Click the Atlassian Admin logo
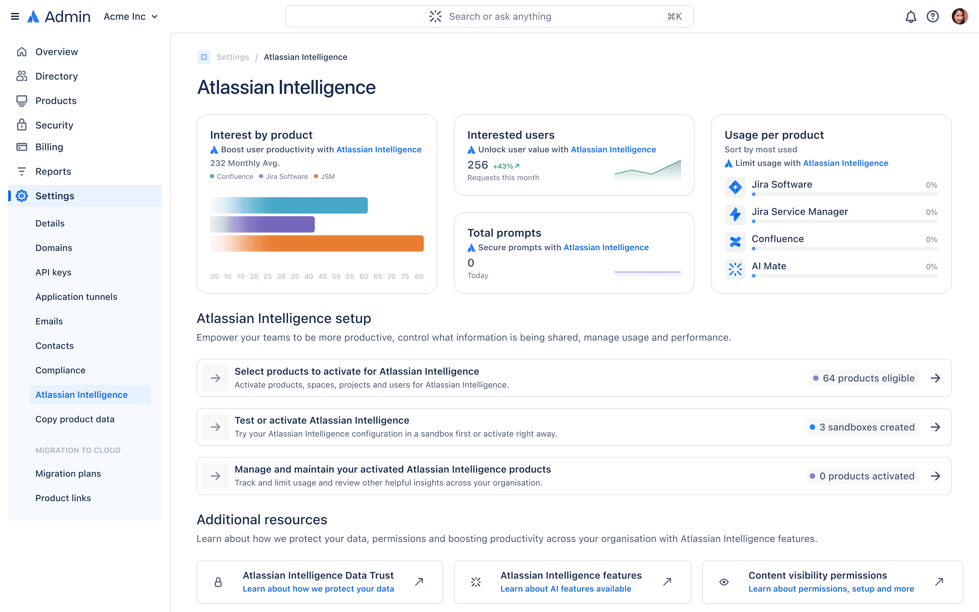Screen dimensions: 979x612 [x=59, y=17]
